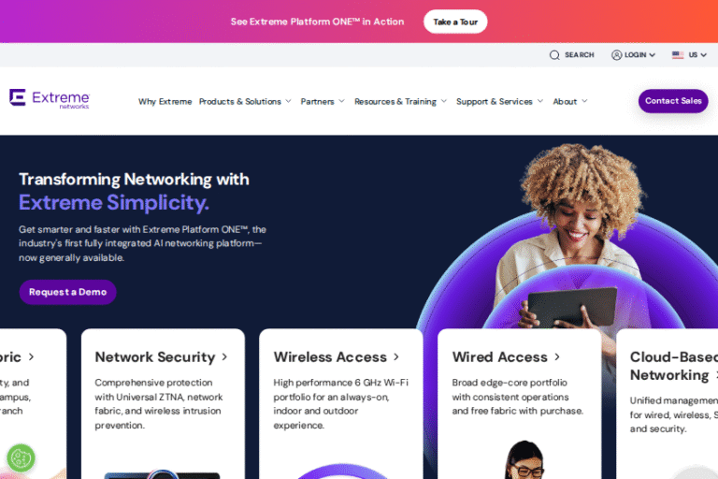Screen dimensions: 718x479
Task: Click arrow beside Wireless Access heading
Action: pos(396,356)
